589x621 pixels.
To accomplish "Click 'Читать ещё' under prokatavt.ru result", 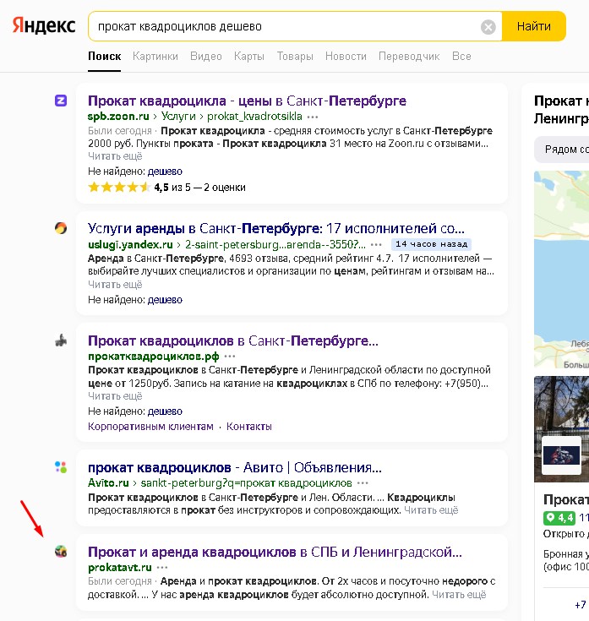I will 459,595.
